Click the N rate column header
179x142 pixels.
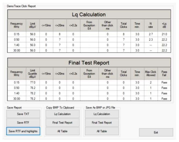pos(151,25)
